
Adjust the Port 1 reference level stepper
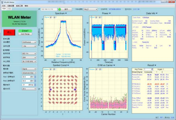point(35,77)
